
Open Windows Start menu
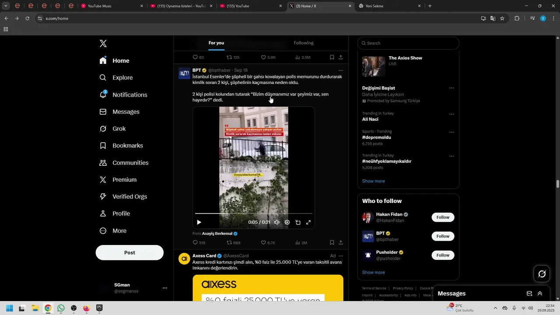click(9, 308)
